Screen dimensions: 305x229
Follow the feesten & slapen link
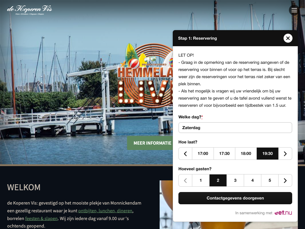[x=41, y=218]
